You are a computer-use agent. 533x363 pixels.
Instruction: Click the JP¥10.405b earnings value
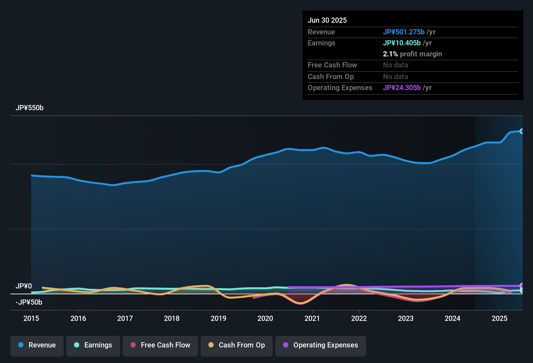[402, 43]
